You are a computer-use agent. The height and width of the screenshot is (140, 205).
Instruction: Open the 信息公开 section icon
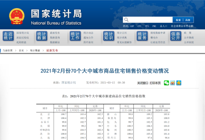click(x=176, y=36)
